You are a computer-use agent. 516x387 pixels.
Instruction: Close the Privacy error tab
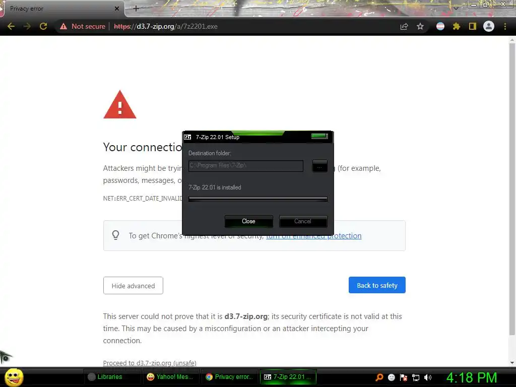click(117, 9)
